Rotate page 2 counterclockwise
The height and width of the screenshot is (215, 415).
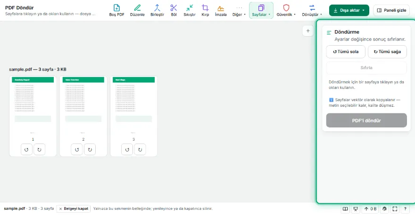click(x=77, y=150)
